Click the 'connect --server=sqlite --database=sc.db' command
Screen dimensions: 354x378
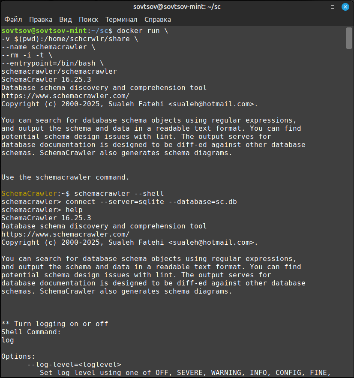tap(151, 202)
